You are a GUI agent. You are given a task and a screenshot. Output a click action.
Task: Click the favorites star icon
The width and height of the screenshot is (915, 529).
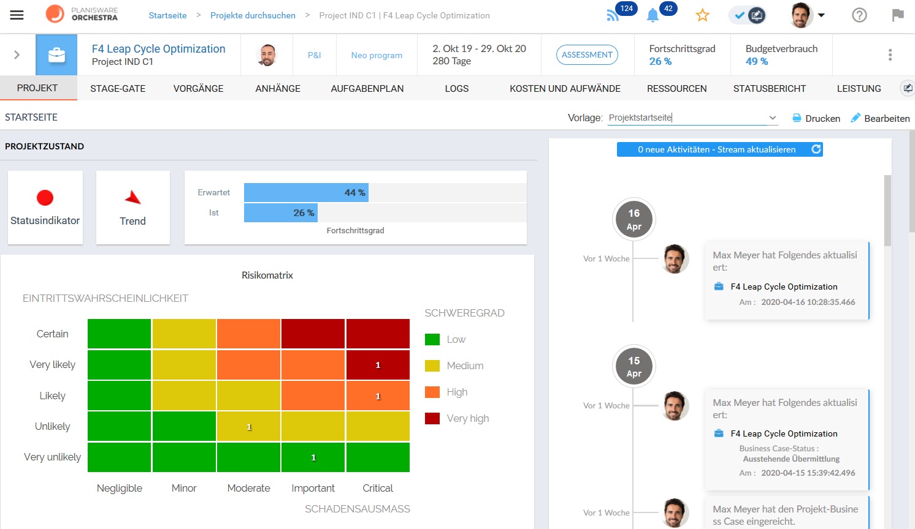[702, 15]
